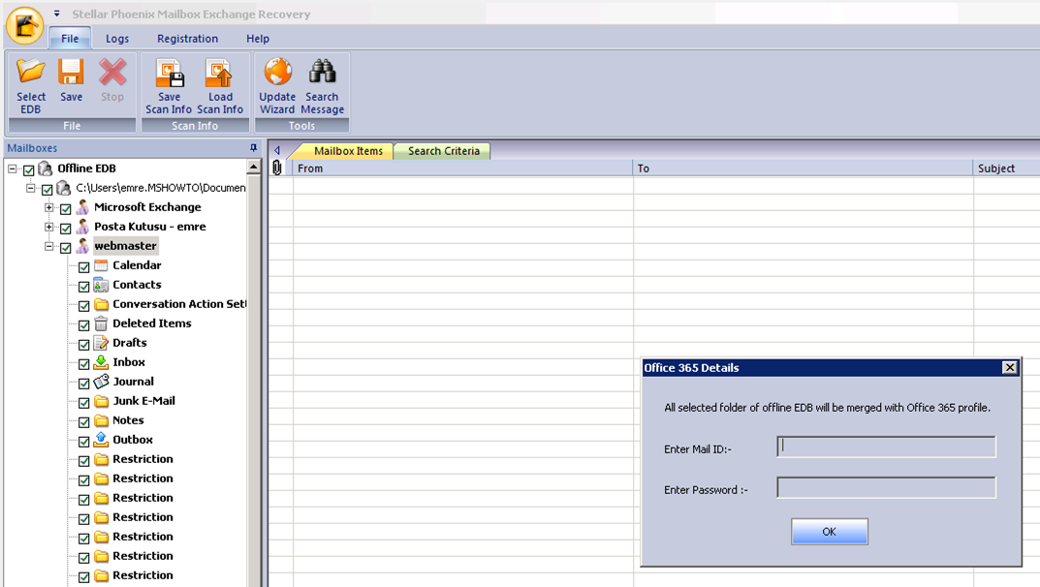Click the Enter Mail ID input field
This screenshot has width=1040, height=587.
[x=886, y=447]
